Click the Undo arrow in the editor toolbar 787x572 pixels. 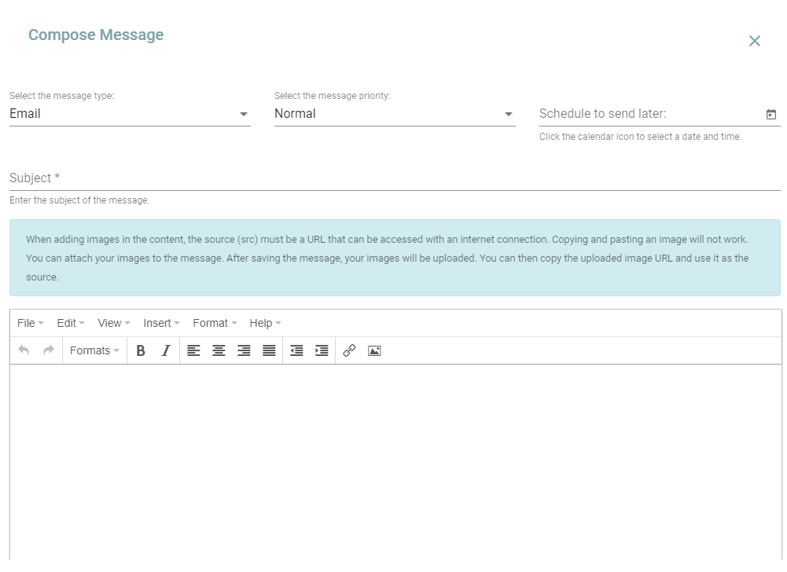(x=24, y=350)
